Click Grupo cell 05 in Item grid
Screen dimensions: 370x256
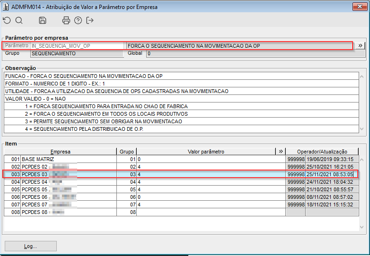tap(127, 189)
